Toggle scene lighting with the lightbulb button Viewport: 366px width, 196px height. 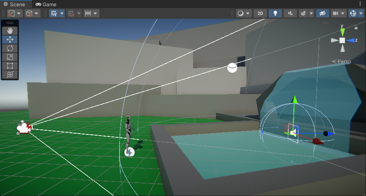pos(275,13)
